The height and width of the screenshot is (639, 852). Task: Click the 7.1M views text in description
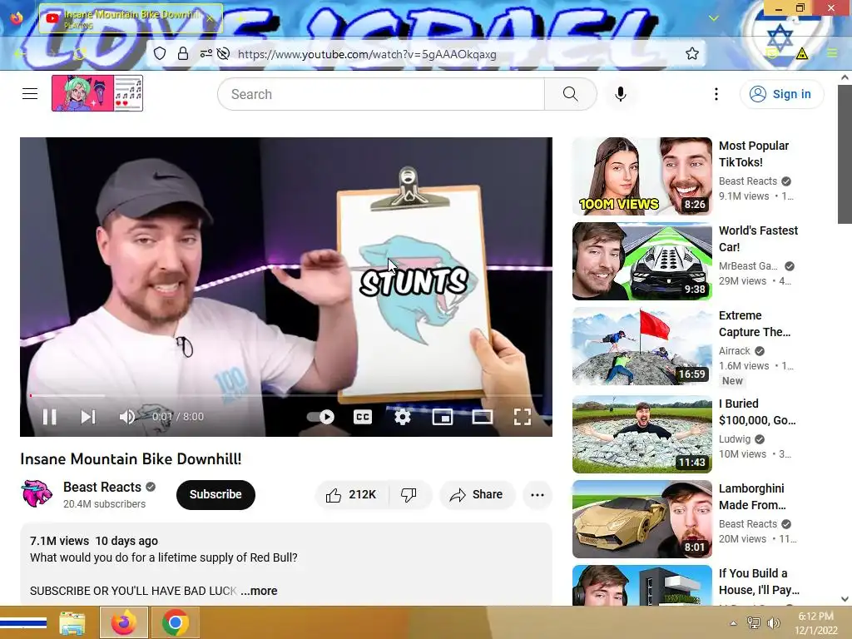click(x=59, y=541)
